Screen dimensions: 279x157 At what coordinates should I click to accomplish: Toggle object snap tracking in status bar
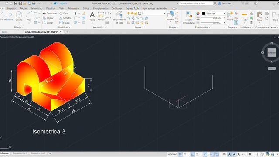pyautogui.click(x=212, y=154)
